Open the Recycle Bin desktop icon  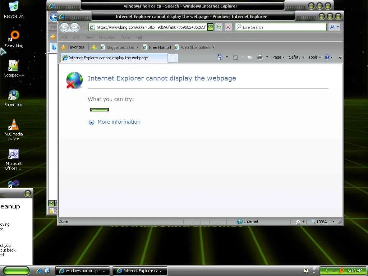point(14,10)
